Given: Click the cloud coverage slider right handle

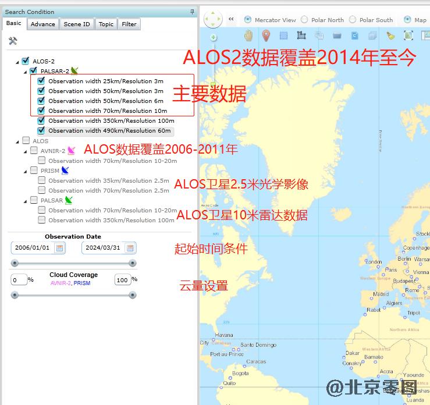Looking at the screenshot, I should coord(133,295).
